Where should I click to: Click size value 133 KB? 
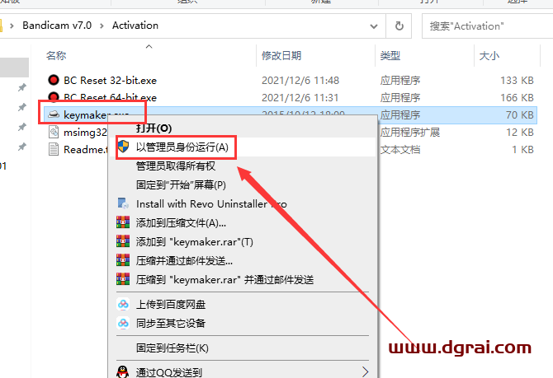[517, 81]
